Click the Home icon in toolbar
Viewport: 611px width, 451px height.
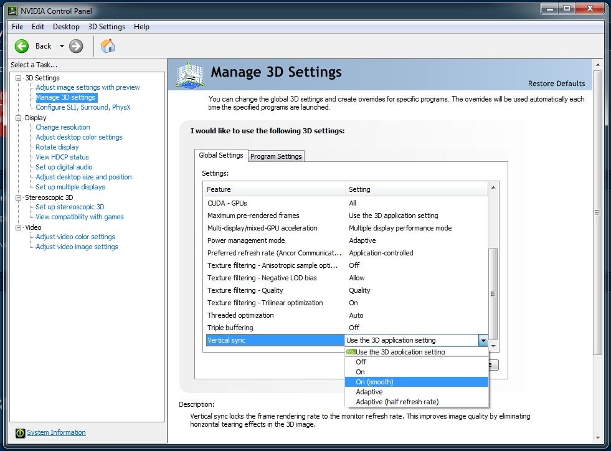point(108,45)
